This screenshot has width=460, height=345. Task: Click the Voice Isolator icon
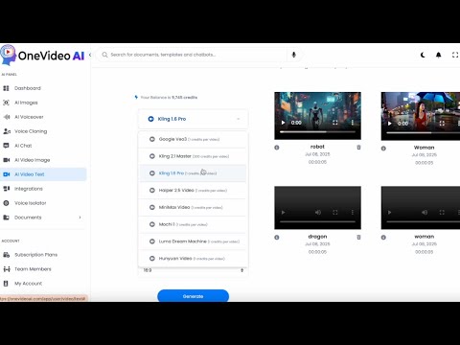[x=6, y=203]
